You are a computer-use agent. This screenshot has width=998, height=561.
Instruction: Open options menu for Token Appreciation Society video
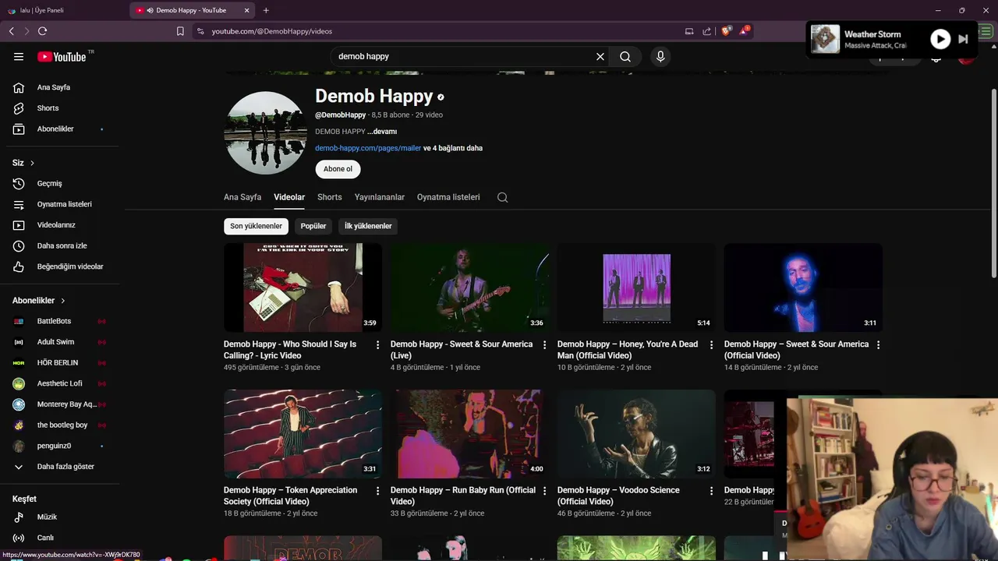(x=378, y=491)
